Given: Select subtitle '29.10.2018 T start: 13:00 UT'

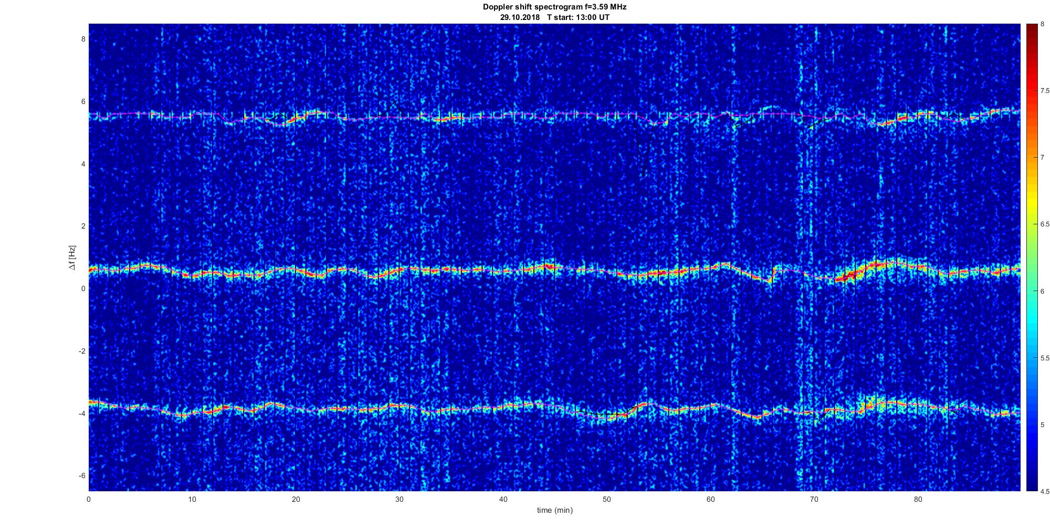Looking at the screenshot, I should 554,17.
